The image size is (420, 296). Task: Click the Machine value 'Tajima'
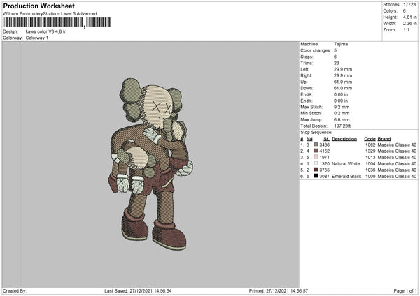click(341, 44)
